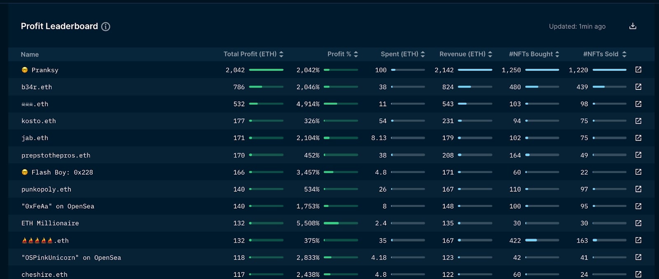Open external link for jab.eth row
Viewport: 659px width, 279px height.
pos(638,138)
